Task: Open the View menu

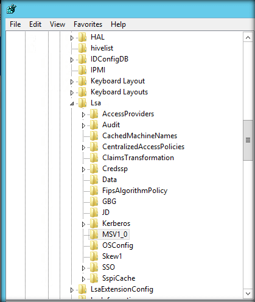Action: coord(57,24)
